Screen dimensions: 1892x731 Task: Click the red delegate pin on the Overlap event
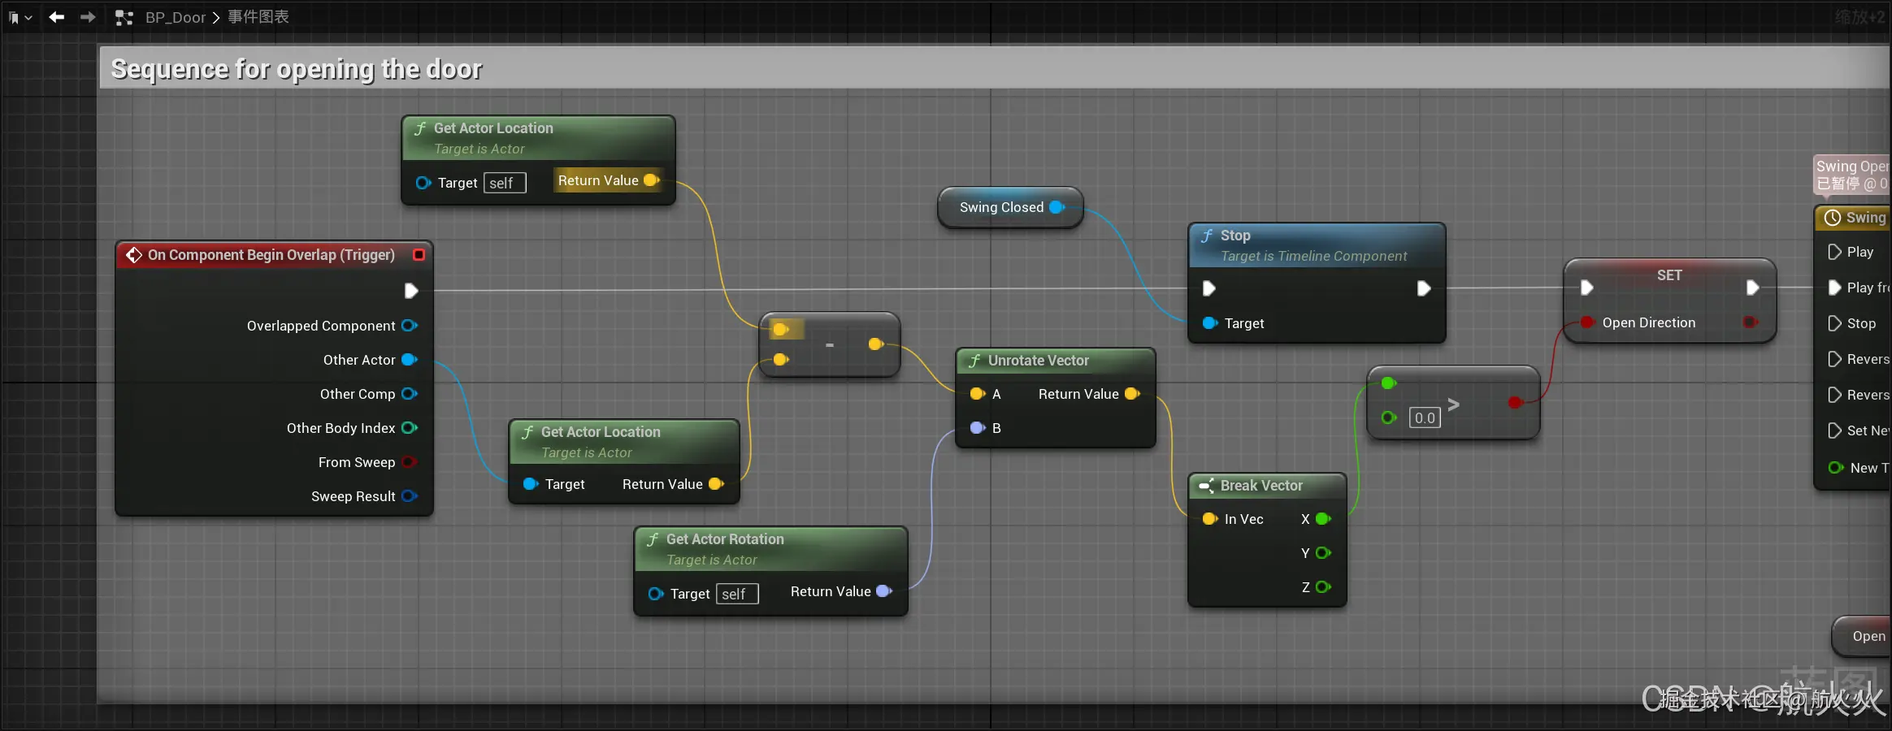point(419,255)
